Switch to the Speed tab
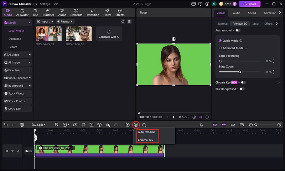This screenshot has width=285, height=171. 252,13
